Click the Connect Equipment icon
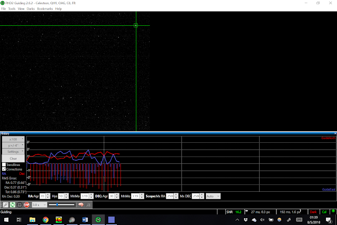This screenshot has height=225, width=337. 6,205
